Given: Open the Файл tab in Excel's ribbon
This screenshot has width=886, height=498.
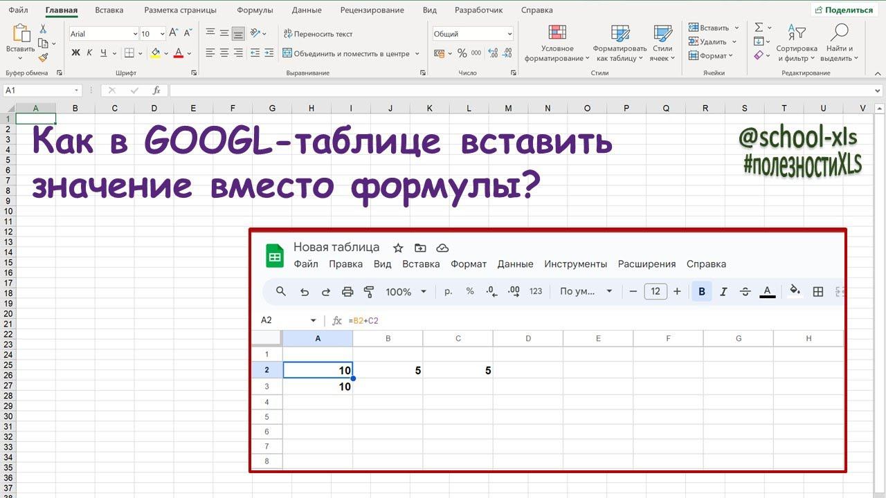Looking at the screenshot, I should (x=19, y=10).
